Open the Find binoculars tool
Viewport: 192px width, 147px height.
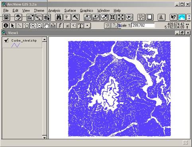coord(59,17)
